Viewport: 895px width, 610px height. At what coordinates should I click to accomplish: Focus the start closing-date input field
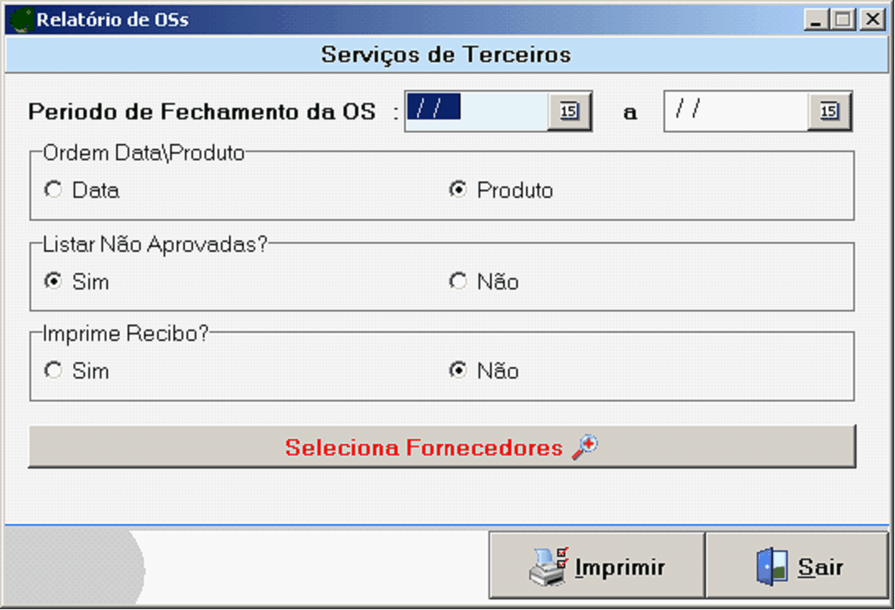[476, 111]
